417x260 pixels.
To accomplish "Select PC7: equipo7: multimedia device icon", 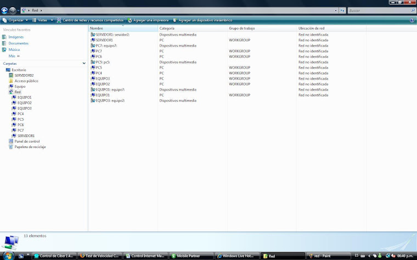I will [x=93, y=46].
